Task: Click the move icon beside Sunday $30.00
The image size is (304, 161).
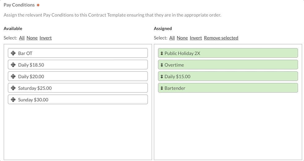Action: (13, 100)
